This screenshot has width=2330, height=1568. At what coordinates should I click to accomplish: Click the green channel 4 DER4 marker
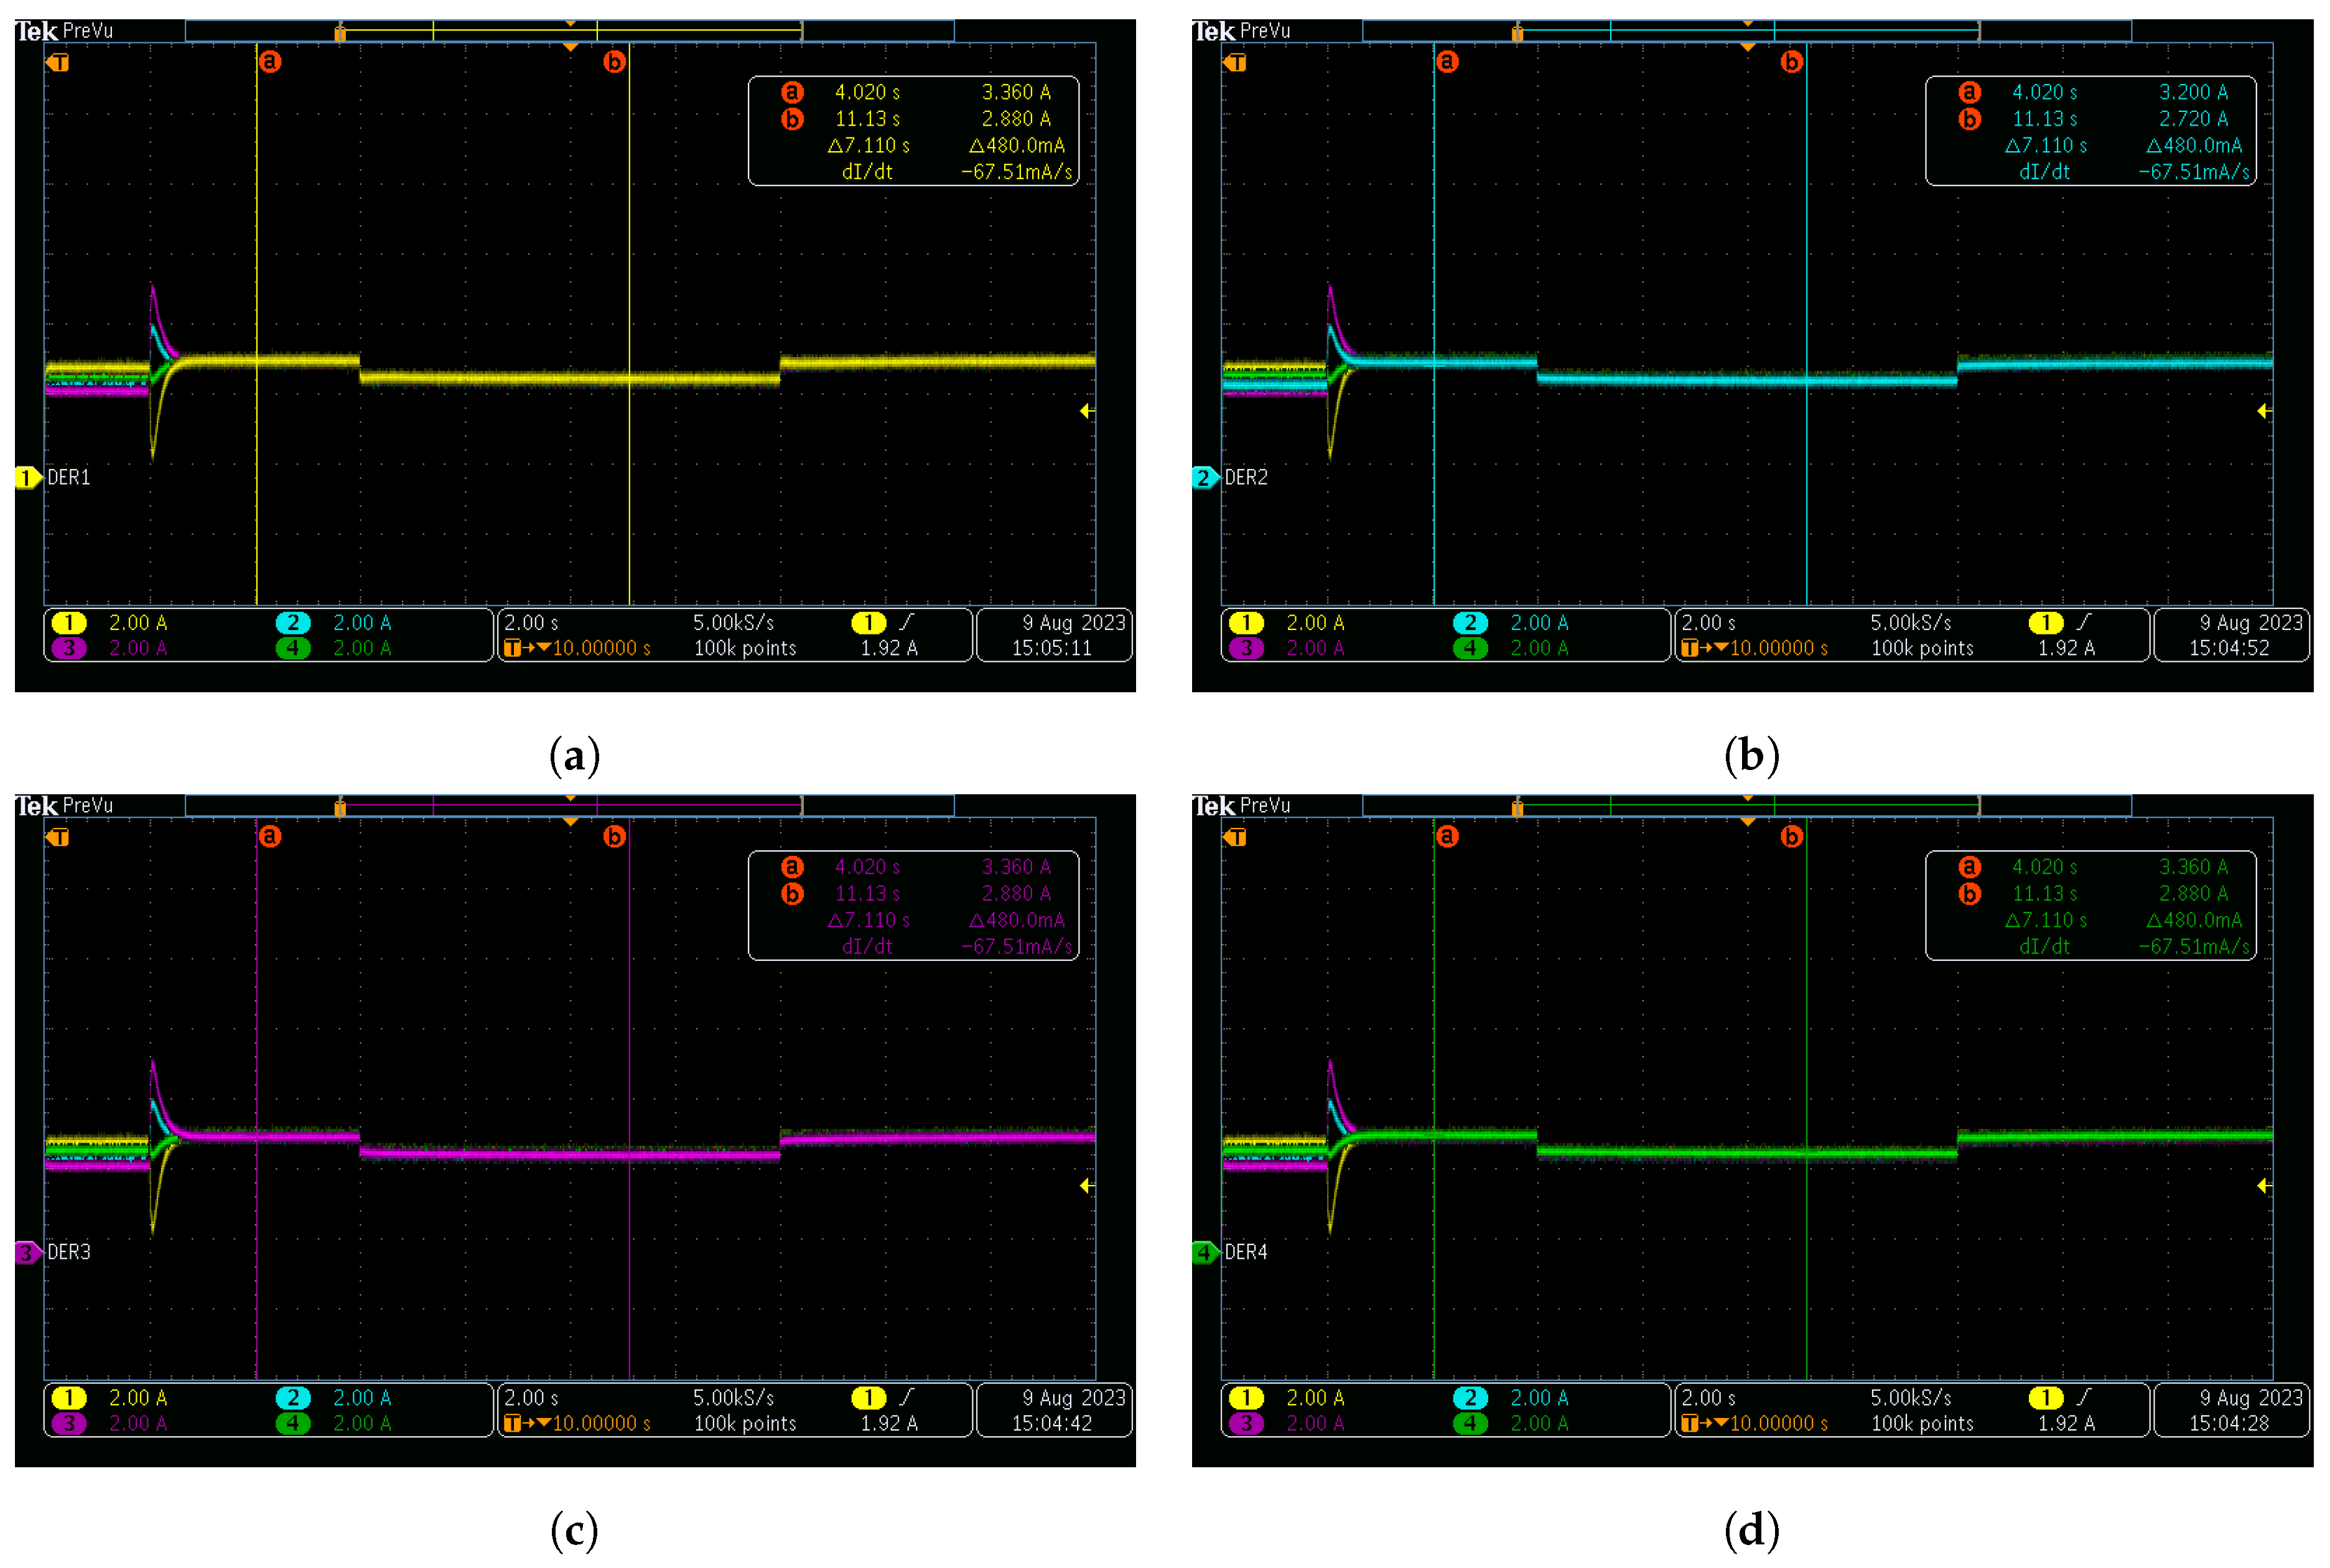click(1204, 1252)
